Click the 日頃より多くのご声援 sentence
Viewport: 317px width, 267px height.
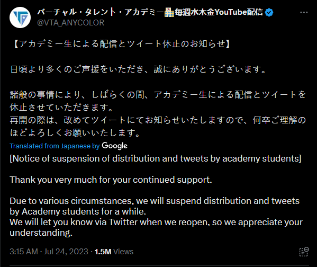(x=138, y=69)
